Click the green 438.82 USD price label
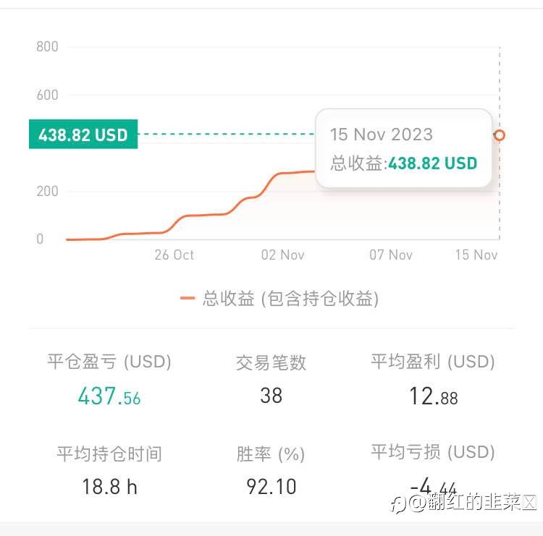543x536 pixels. point(83,135)
